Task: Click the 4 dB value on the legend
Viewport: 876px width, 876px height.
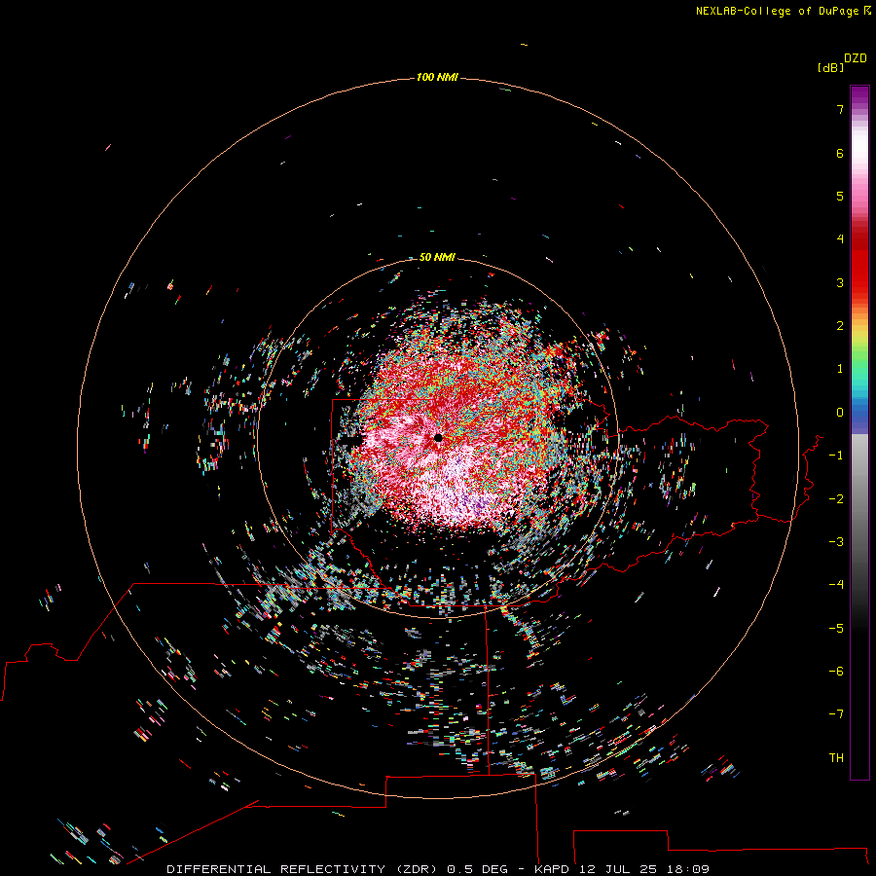Action: [840, 239]
